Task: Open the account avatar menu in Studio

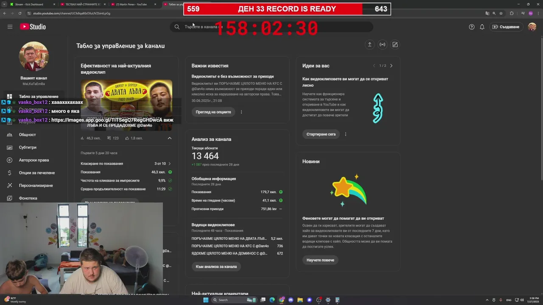Action: [x=532, y=27]
